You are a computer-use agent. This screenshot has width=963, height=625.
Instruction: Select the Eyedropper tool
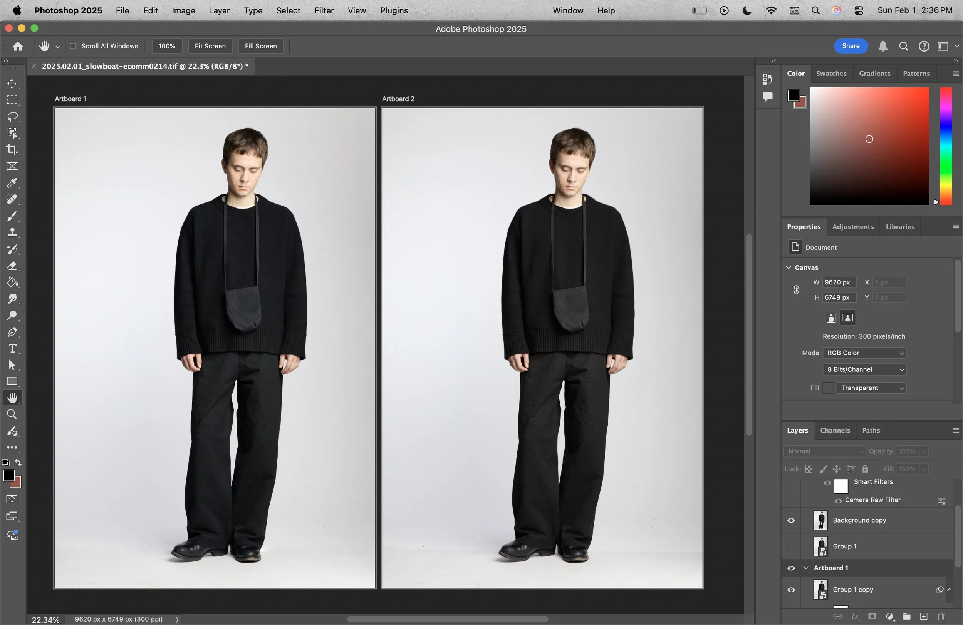(x=12, y=183)
